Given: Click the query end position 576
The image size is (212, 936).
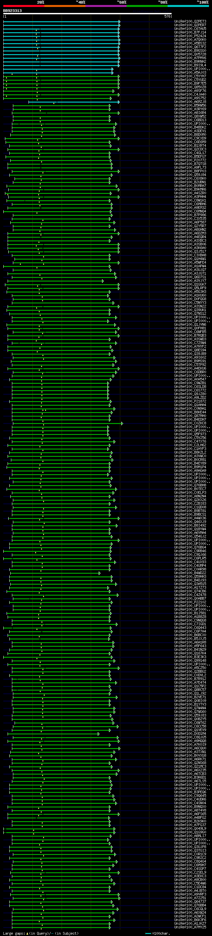Looking at the screenshot, I should click(x=167, y=16).
